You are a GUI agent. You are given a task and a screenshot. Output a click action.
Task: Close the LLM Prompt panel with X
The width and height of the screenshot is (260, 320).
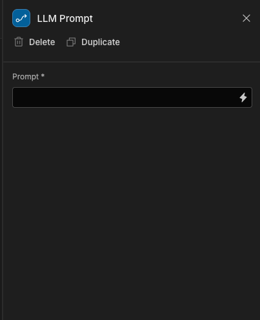tap(246, 18)
